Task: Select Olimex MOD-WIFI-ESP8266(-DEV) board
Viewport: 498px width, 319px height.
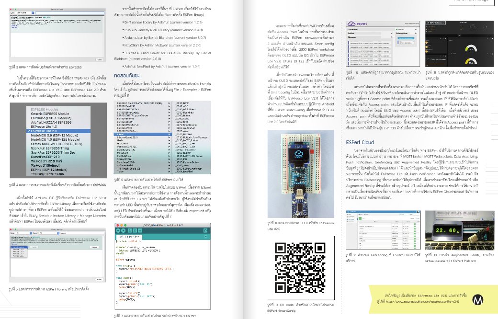Action: point(58,144)
